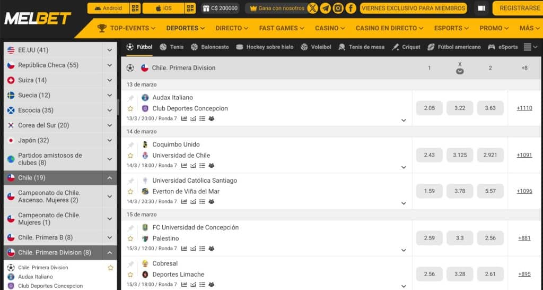Open the Telegram social link
Viewport: 543px width, 290px height.
326,8
